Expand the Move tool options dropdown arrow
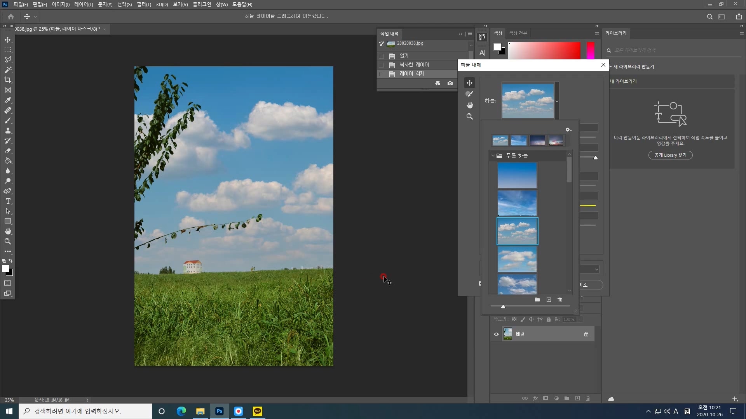This screenshot has height=419, width=746. click(x=35, y=17)
